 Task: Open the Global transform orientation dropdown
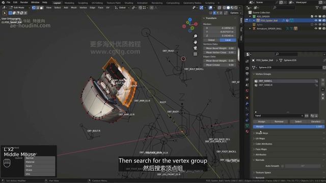click(x=122, y=8)
